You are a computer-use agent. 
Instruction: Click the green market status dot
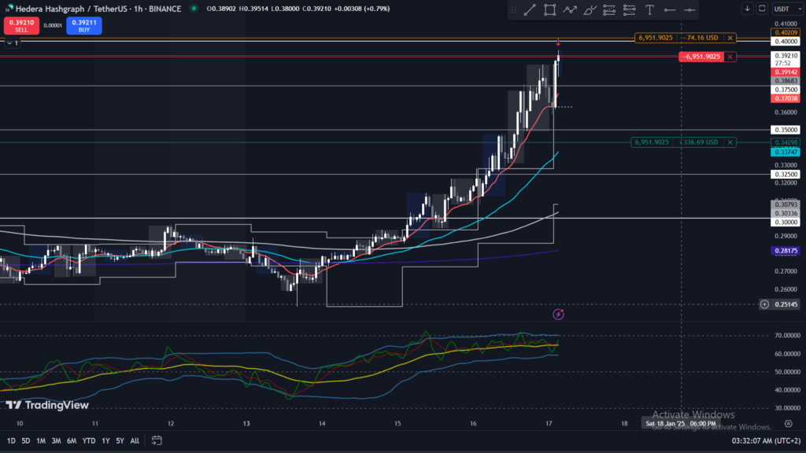[194, 9]
